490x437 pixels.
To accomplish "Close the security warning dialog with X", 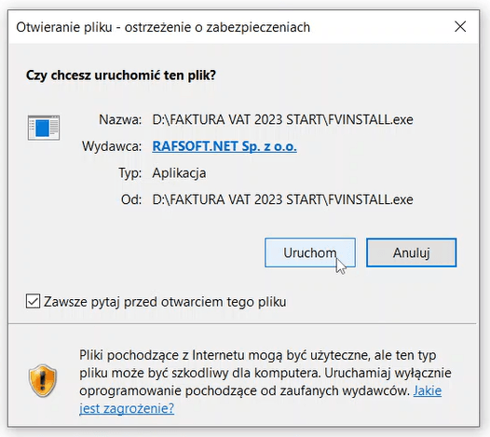I will pyautogui.click(x=460, y=27).
